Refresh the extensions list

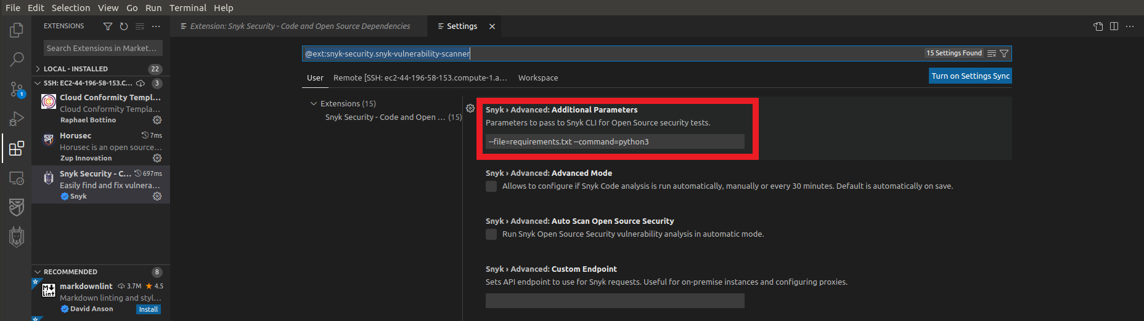coord(124,26)
